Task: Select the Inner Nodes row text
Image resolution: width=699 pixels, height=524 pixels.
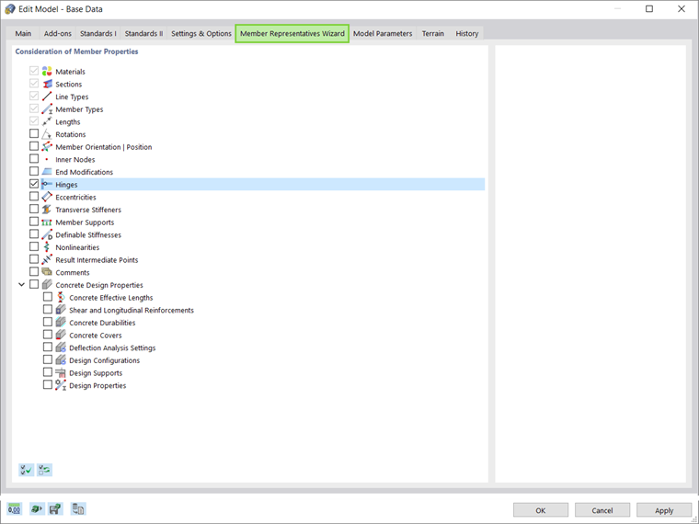Action: tap(74, 160)
